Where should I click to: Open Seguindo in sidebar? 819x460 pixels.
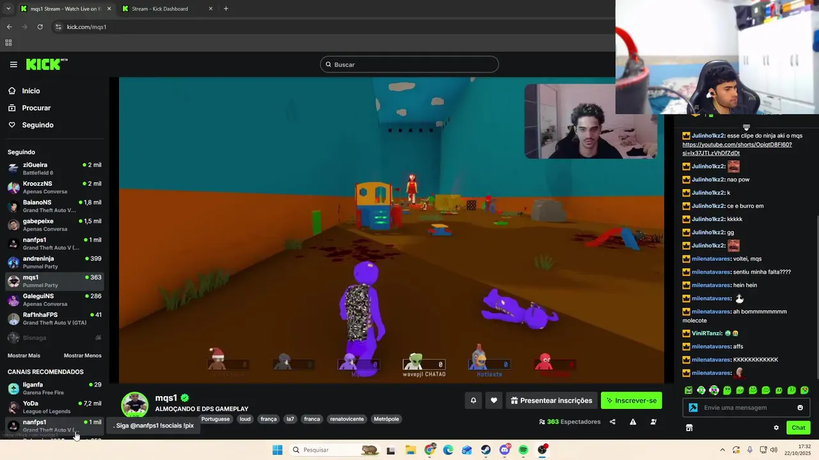pyautogui.click(x=38, y=125)
